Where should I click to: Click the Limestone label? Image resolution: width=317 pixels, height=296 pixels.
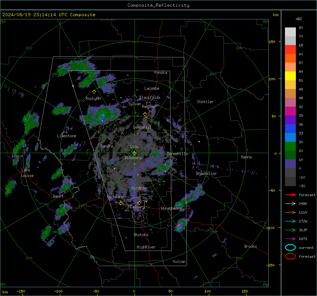[67, 136]
